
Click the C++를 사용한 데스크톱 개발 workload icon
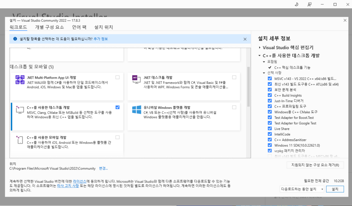click(x=20, y=110)
